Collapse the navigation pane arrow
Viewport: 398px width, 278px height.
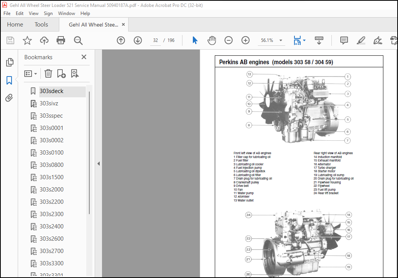99,163
